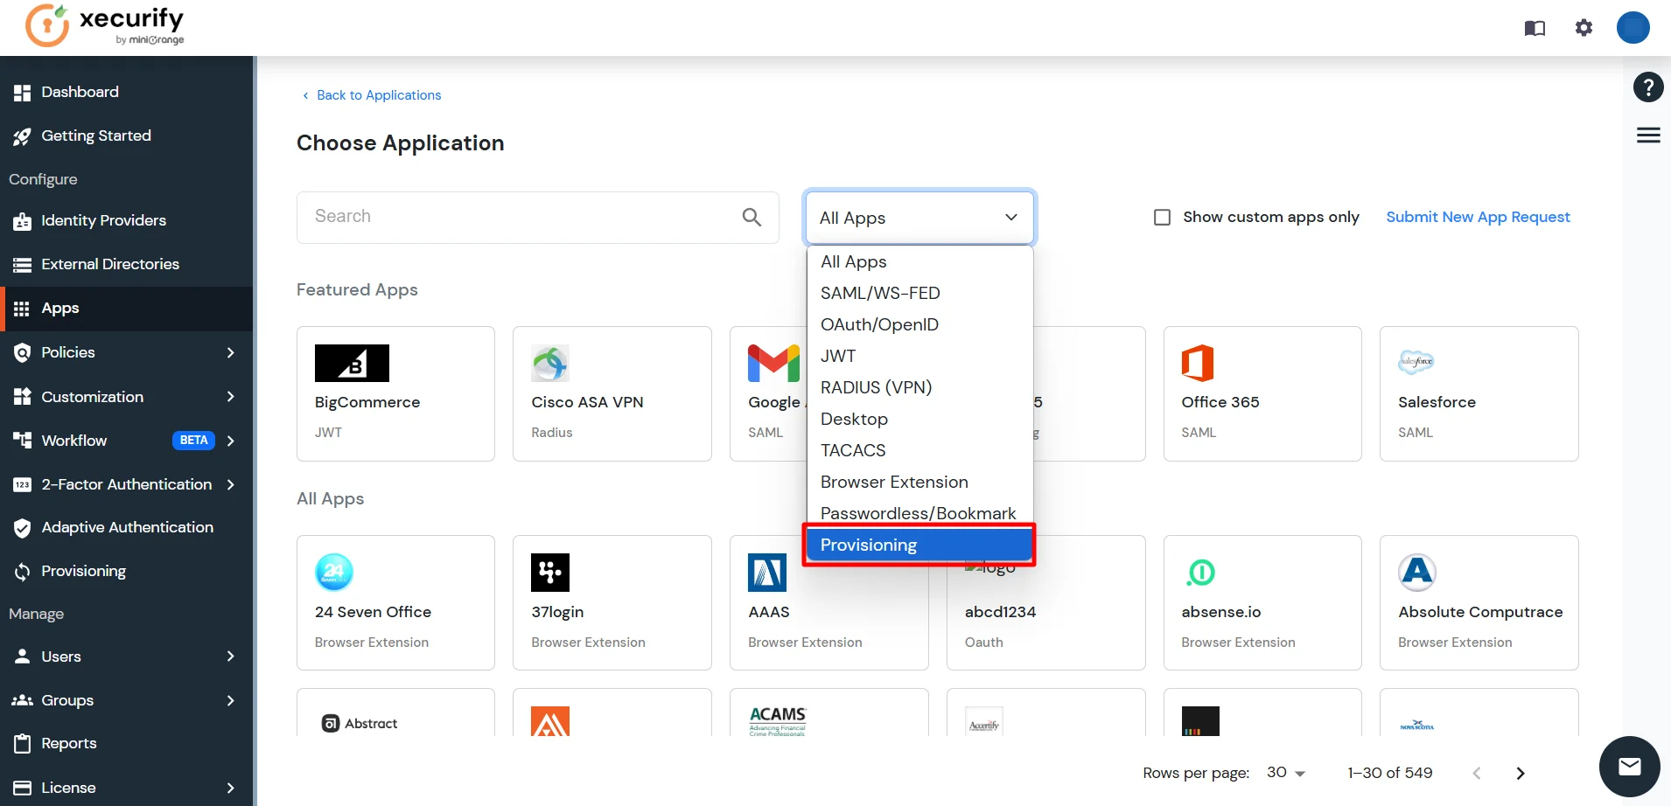The width and height of the screenshot is (1671, 806).
Task: Expand 2-Factor Authentication submenu
Action: [x=230, y=484]
